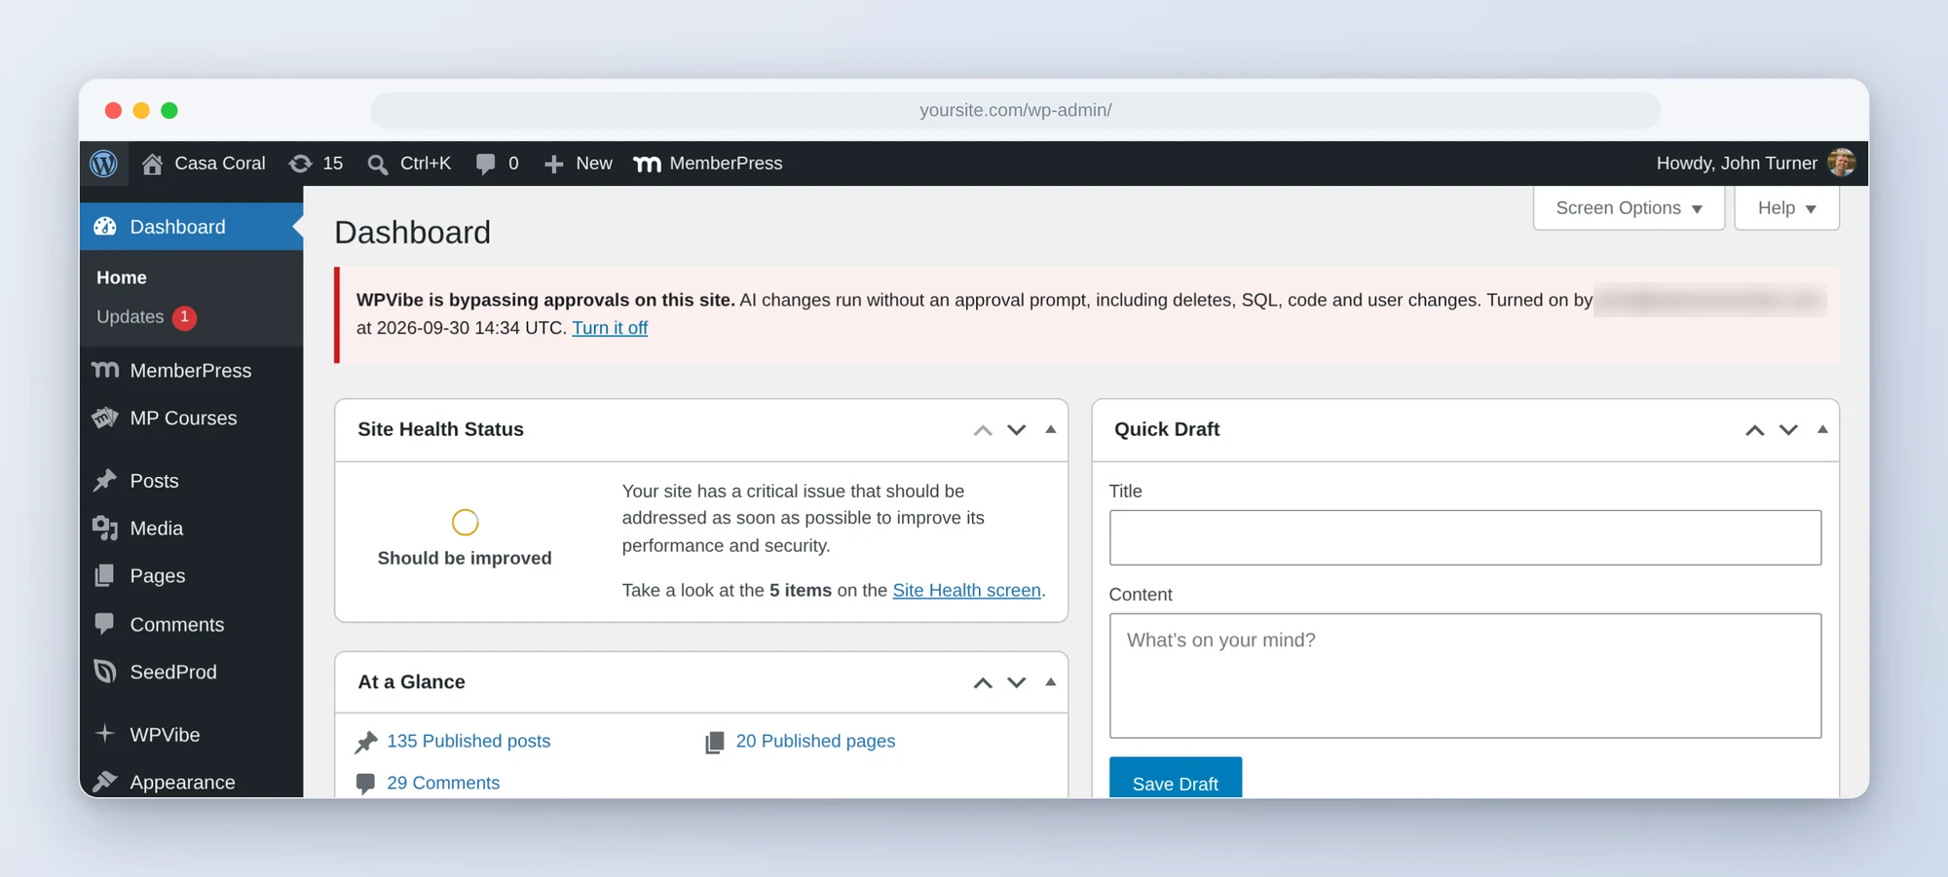Focus the What's on your mind content box

[1465, 676]
